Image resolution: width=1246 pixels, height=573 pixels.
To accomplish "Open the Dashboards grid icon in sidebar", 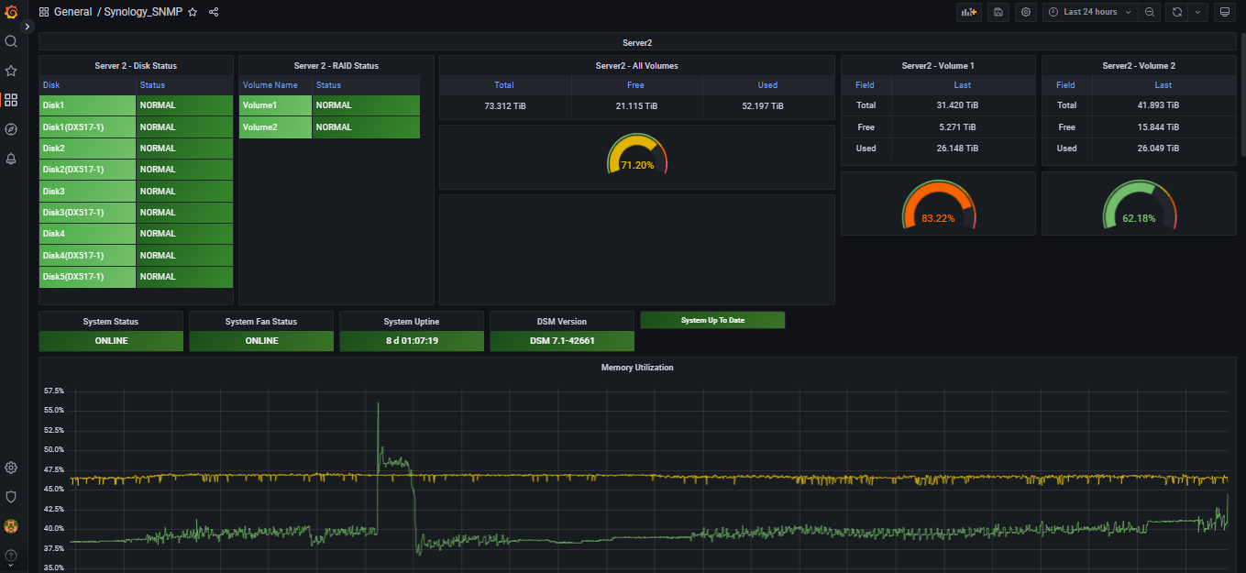I will pyautogui.click(x=11, y=100).
